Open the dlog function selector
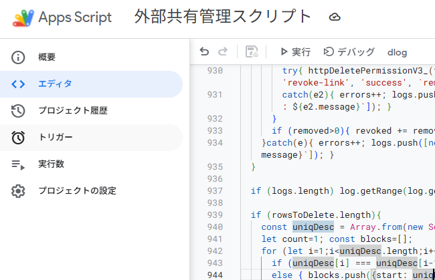The width and height of the screenshot is (435, 280). click(x=397, y=52)
